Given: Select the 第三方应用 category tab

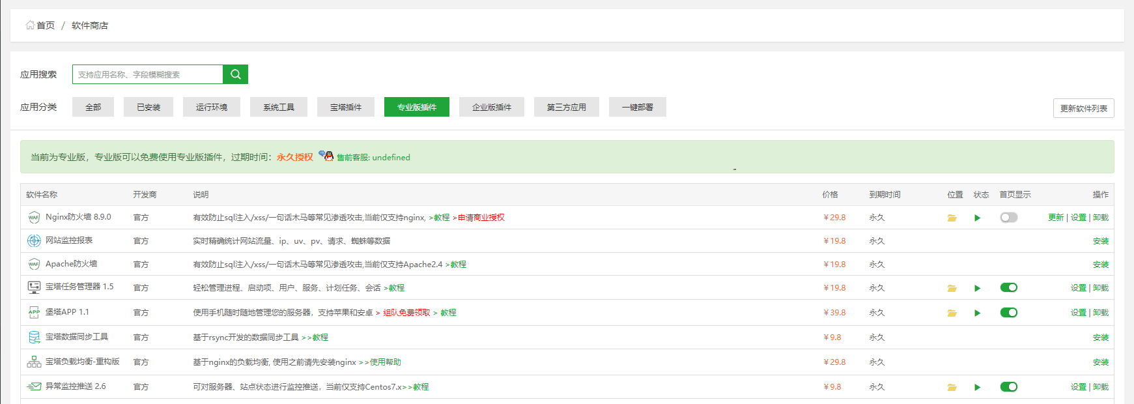Looking at the screenshot, I should pyautogui.click(x=567, y=107).
